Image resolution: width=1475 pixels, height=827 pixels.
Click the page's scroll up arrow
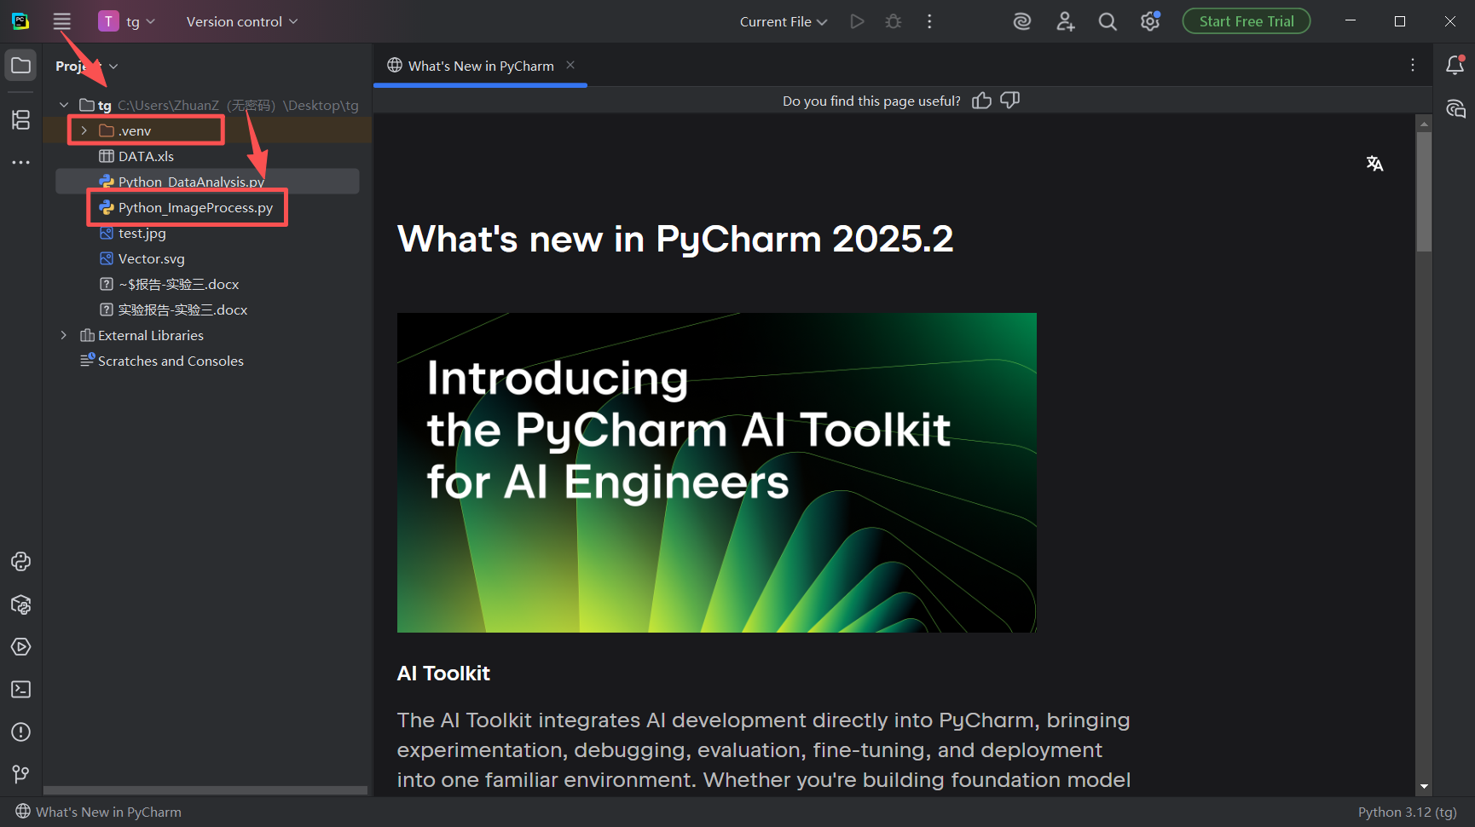point(1424,124)
